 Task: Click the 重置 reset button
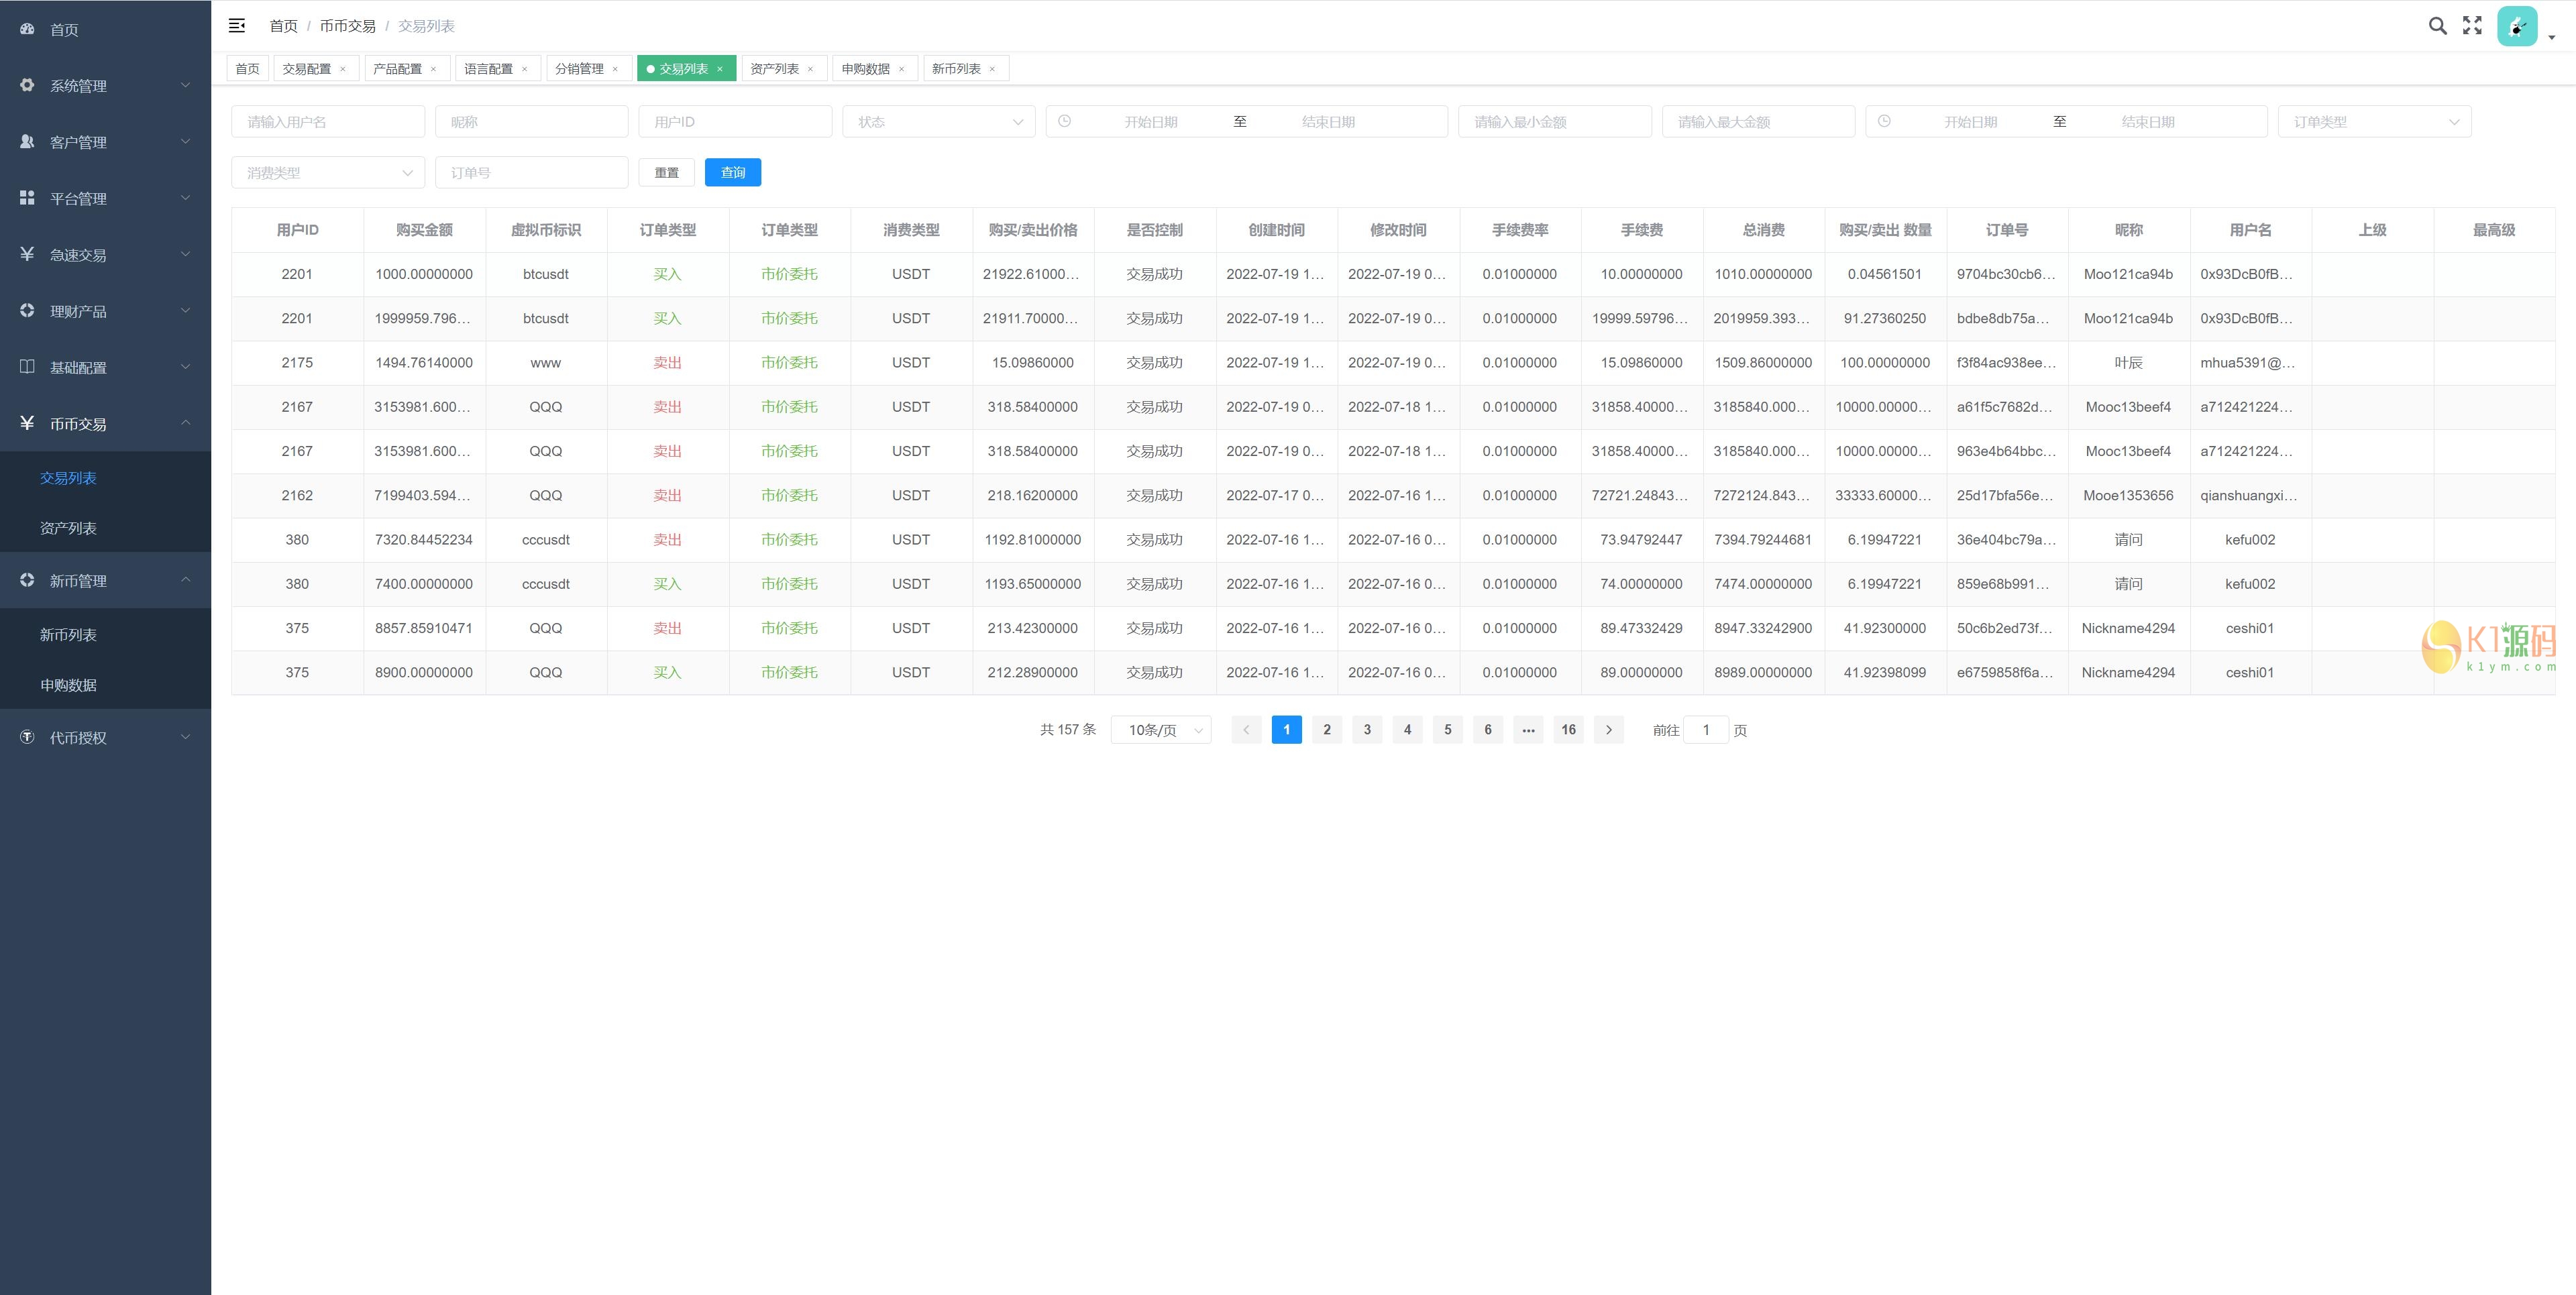click(x=666, y=173)
